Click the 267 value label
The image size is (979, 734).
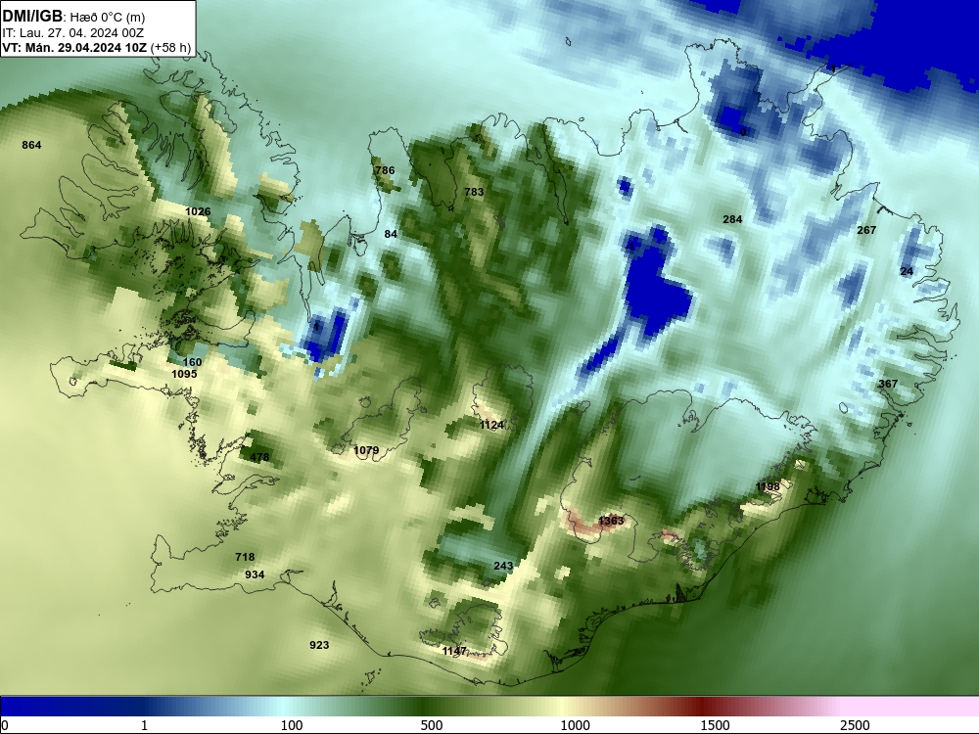click(x=866, y=230)
